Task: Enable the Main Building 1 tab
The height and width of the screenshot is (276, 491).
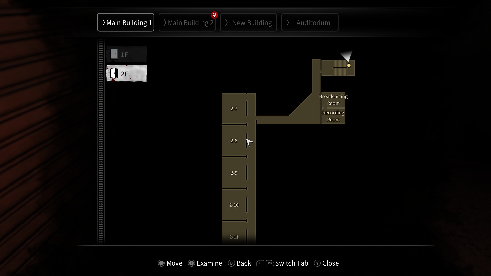Action: (x=126, y=22)
